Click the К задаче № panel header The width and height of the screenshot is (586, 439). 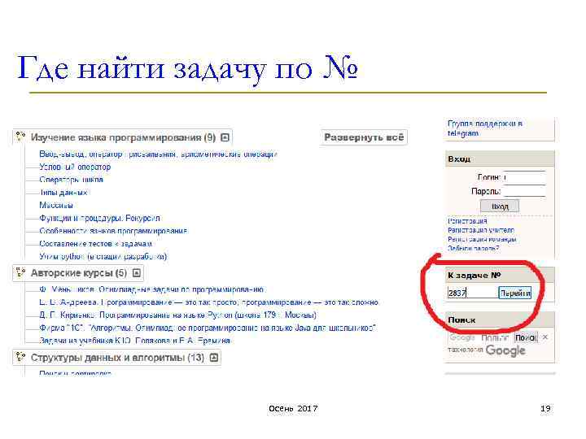click(500, 275)
